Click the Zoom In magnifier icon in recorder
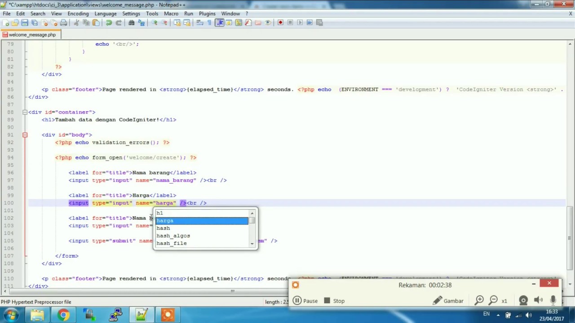The width and height of the screenshot is (575, 323). pos(479,301)
